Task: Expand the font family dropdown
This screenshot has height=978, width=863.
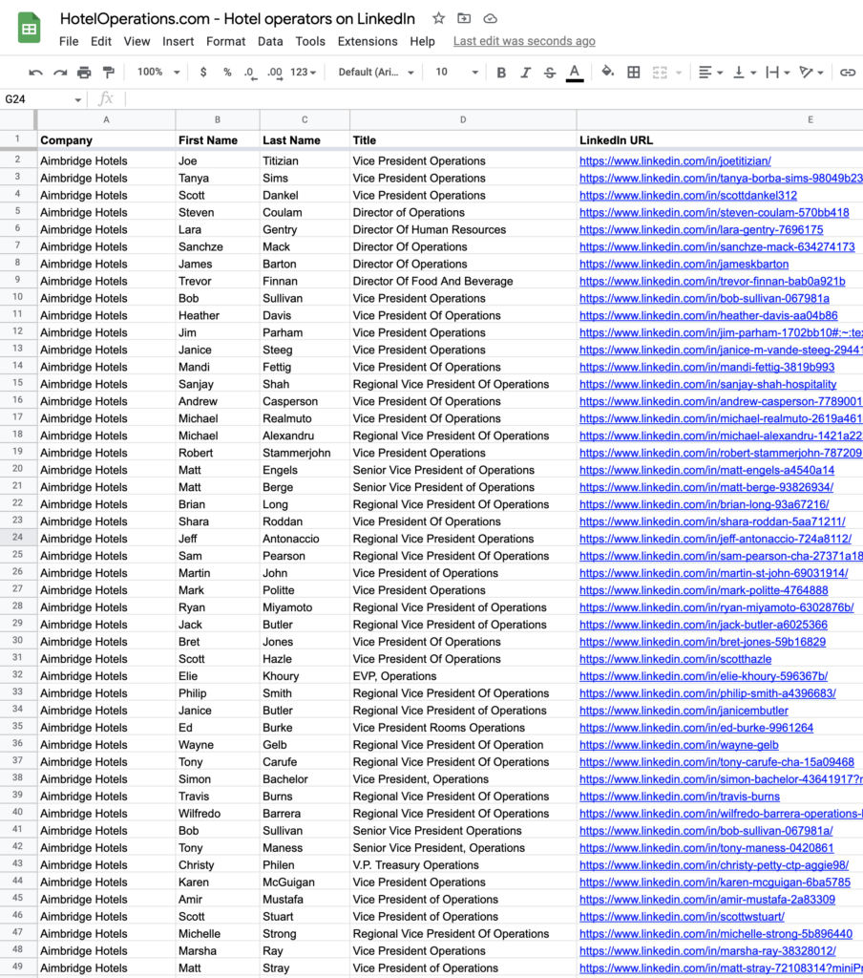Action: pyautogui.click(x=376, y=73)
